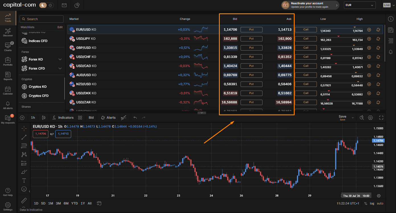Select the USD/CHF KO market row

[x=225, y=57]
